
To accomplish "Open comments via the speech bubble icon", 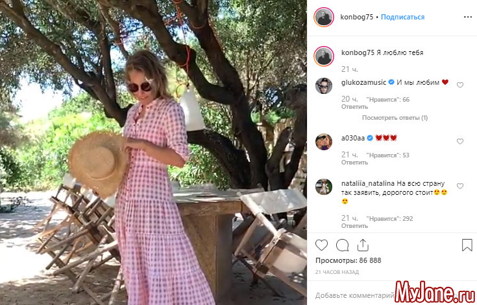I will [x=342, y=245].
